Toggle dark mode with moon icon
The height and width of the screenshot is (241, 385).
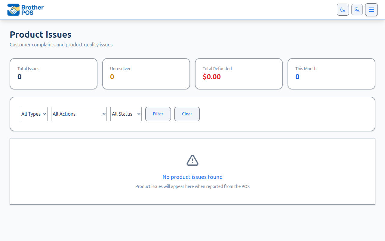343,10
